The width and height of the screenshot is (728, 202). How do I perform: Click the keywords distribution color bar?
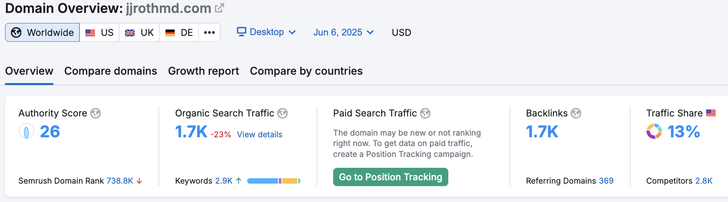273,181
